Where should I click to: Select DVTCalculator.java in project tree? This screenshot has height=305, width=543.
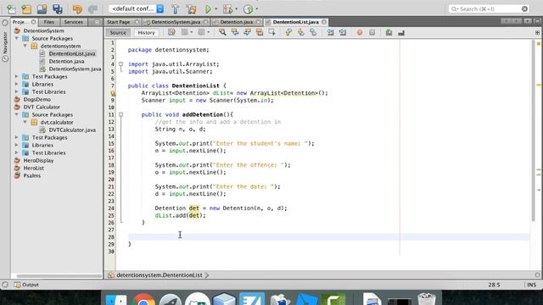72,130
